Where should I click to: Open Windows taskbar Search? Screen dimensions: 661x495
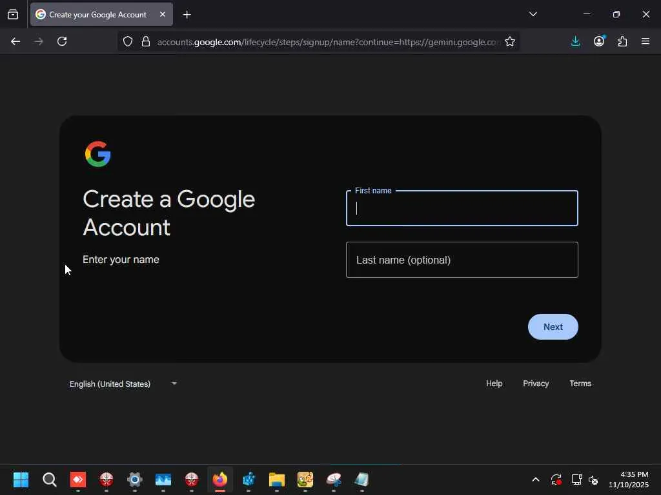49,480
